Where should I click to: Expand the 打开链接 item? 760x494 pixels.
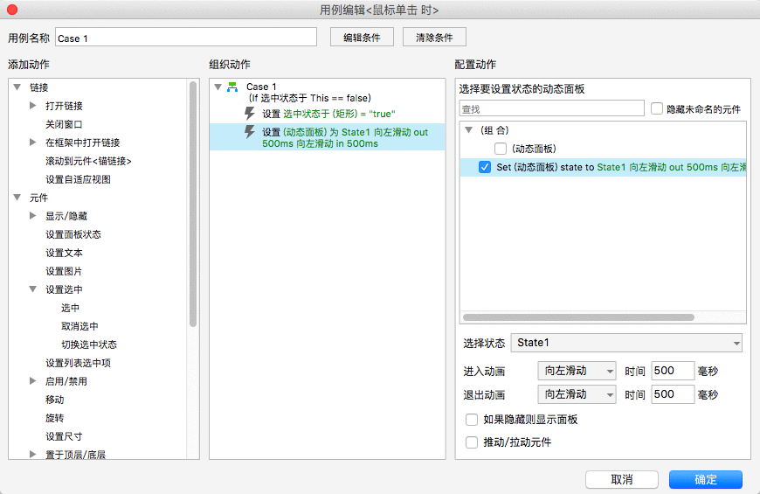pos(32,105)
